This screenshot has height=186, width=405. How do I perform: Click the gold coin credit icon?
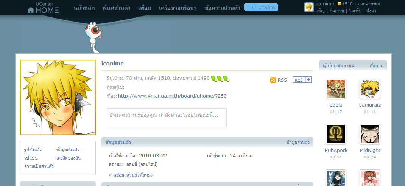[340, 4]
